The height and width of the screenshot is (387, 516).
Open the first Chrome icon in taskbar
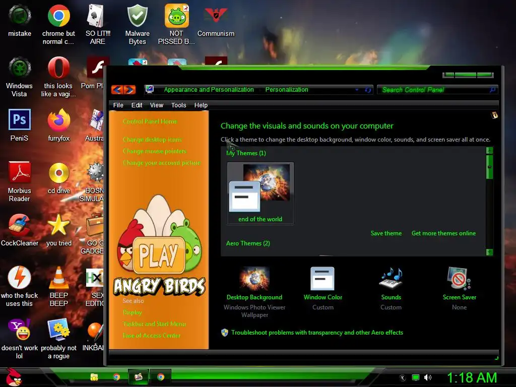tap(116, 377)
